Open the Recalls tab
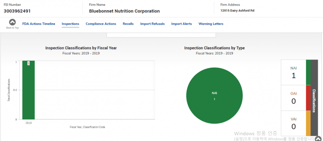The image size is (323, 141). pos(128,24)
